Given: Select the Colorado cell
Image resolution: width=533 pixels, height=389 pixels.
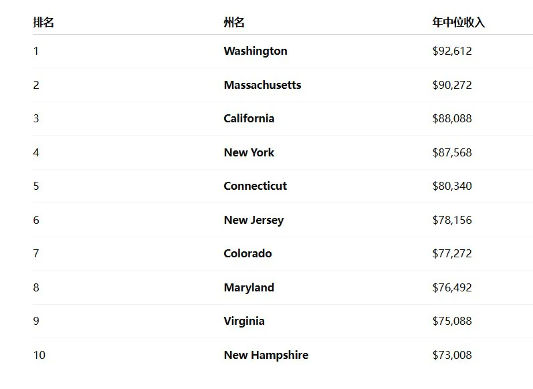Looking at the screenshot, I should [x=247, y=253].
